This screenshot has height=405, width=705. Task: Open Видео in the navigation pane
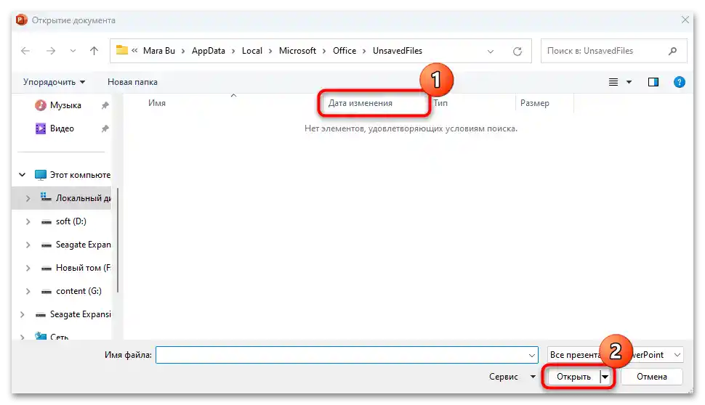(62, 129)
